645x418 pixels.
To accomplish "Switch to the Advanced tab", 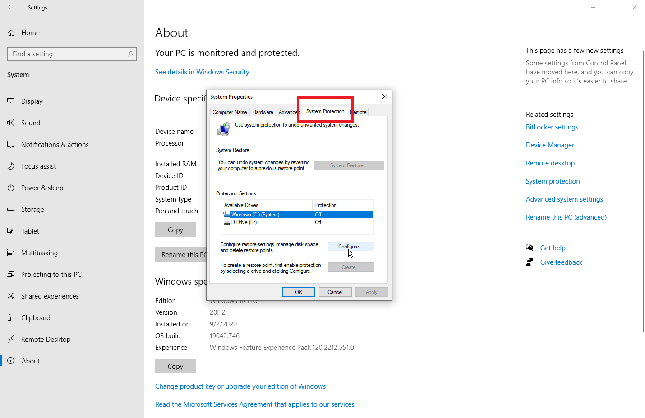I will (x=288, y=112).
